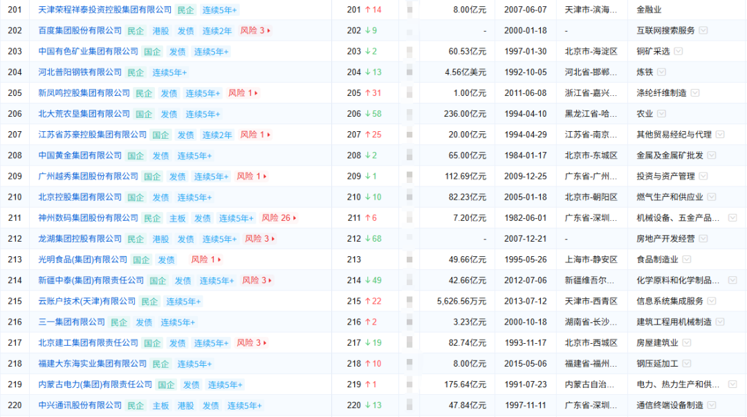Open dropdown next to 食品制造业
Image resolution: width=747 pixels, height=417 pixels.
687,260
